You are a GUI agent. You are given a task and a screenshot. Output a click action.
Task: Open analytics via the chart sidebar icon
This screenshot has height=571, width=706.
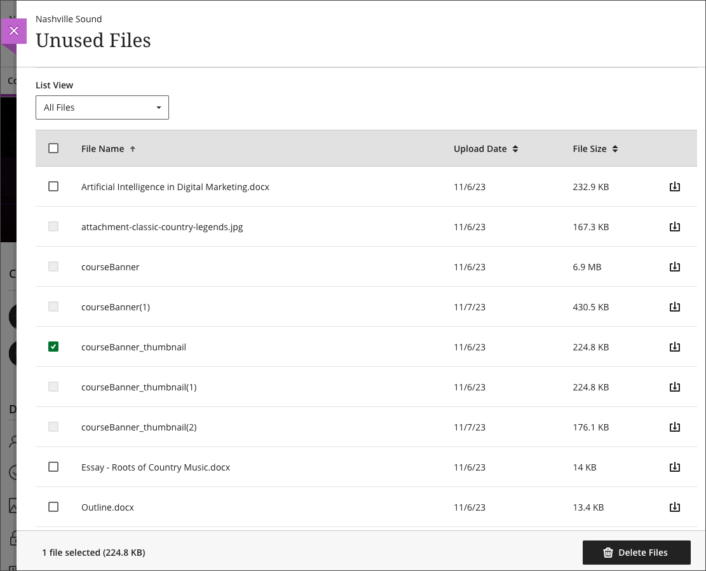pyautogui.click(x=14, y=506)
